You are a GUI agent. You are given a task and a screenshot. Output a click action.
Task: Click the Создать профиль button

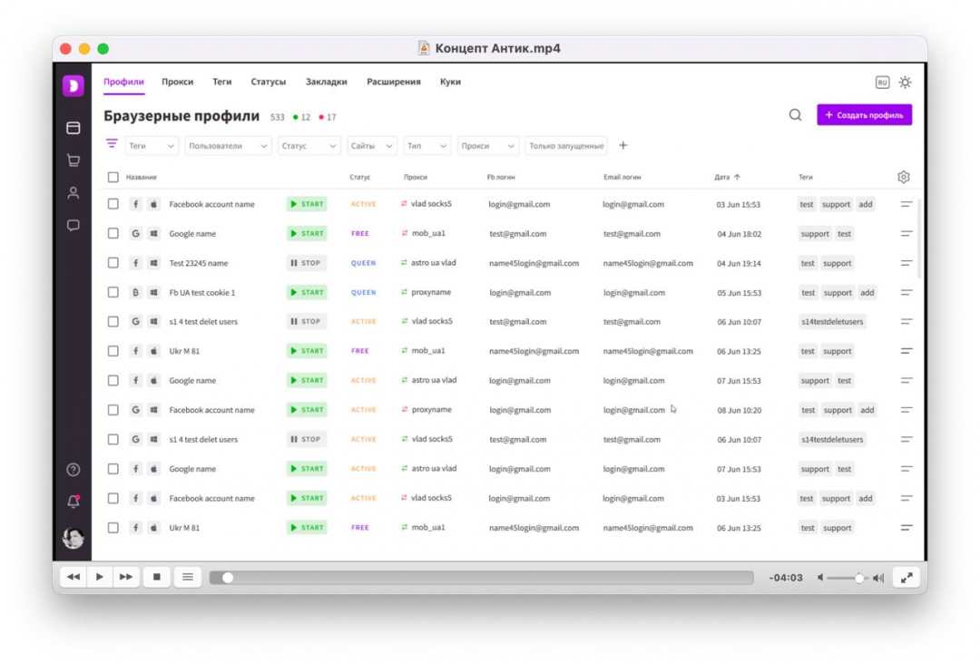click(x=864, y=115)
